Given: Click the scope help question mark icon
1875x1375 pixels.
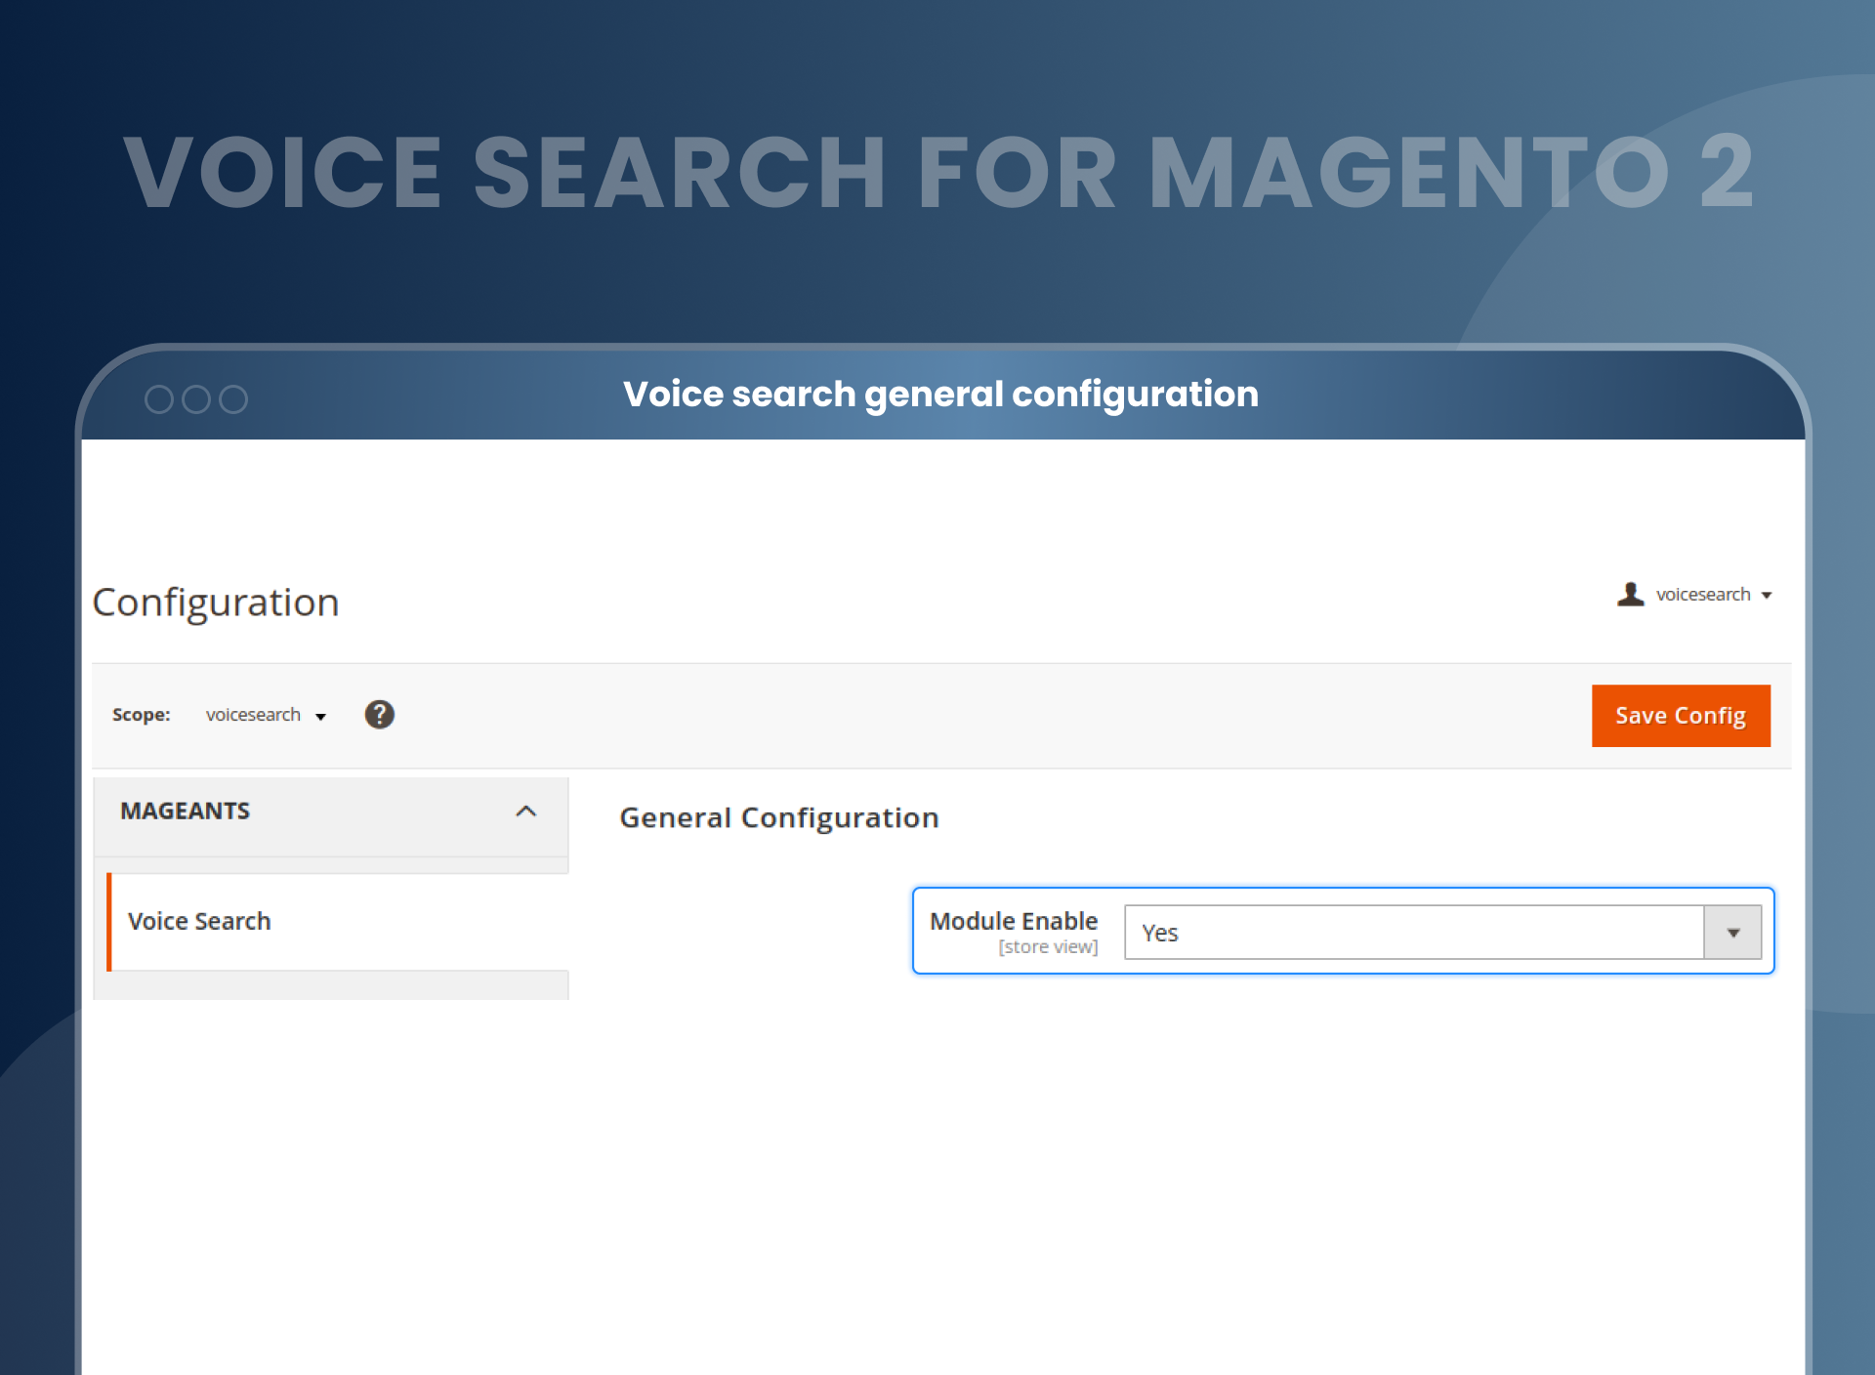Looking at the screenshot, I should tap(379, 715).
